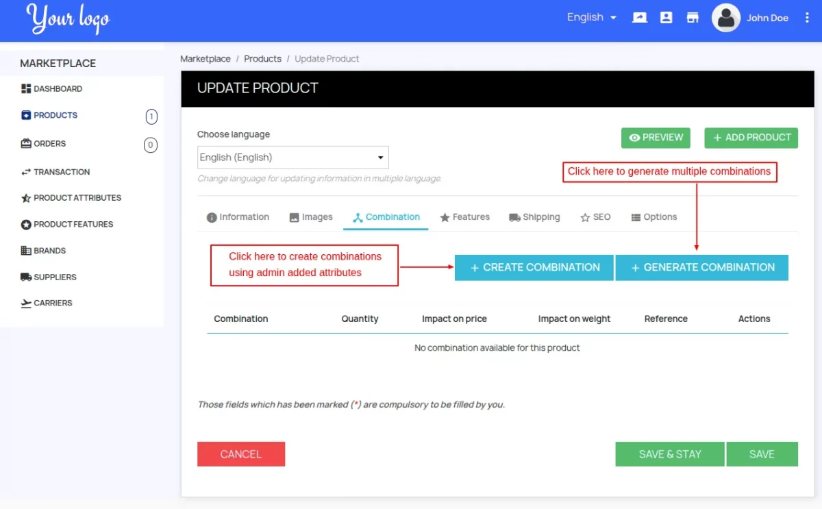Click the Your logo brand image

tap(68, 18)
